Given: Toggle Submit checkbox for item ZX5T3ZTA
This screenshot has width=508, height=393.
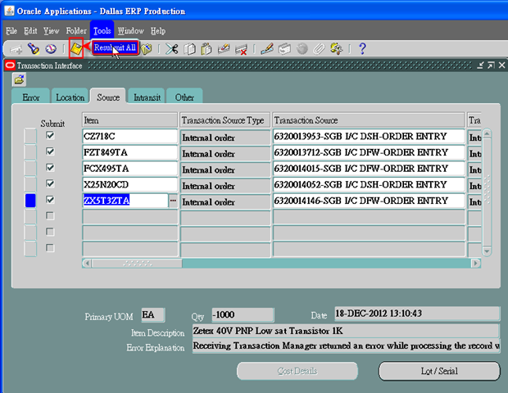Looking at the screenshot, I should [x=50, y=200].
